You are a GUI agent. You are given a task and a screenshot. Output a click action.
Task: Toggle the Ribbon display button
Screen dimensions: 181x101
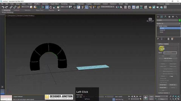click(134, 7)
